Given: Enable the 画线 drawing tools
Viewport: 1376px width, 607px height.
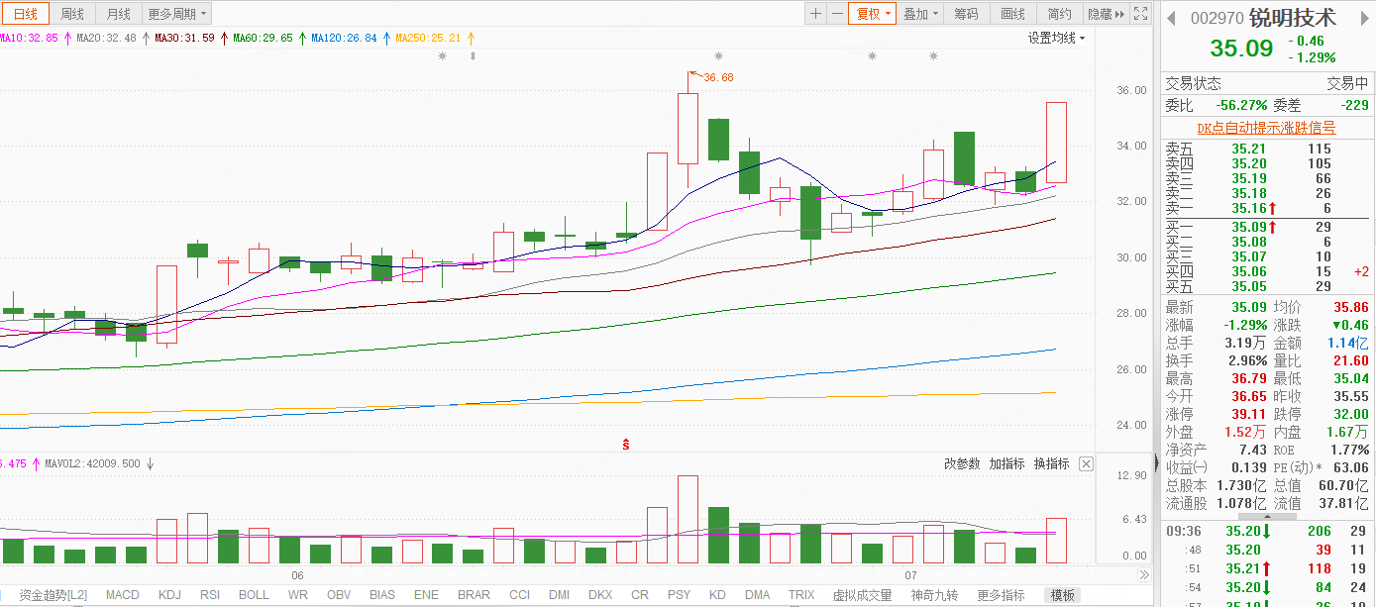Looking at the screenshot, I should coord(1012,14).
